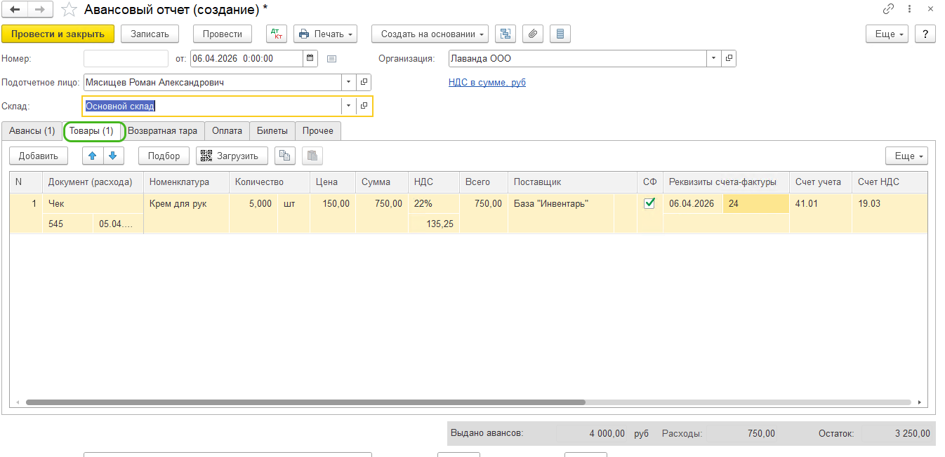Select the receipt number cell 545
Image resolution: width=945 pixels, height=457 pixels.
[x=67, y=224]
